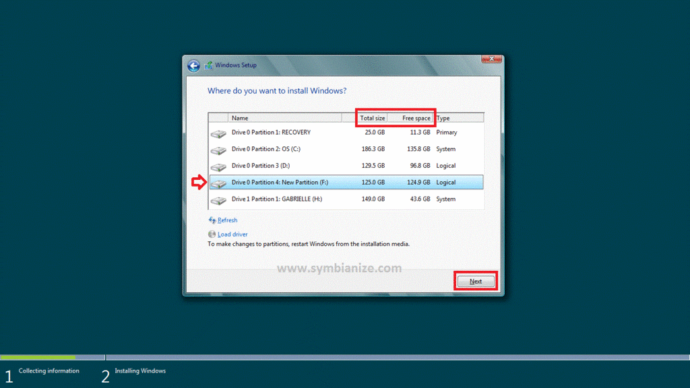This screenshot has width=690, height=388.
Task: Click the Primary type cell
Action: 447,133
